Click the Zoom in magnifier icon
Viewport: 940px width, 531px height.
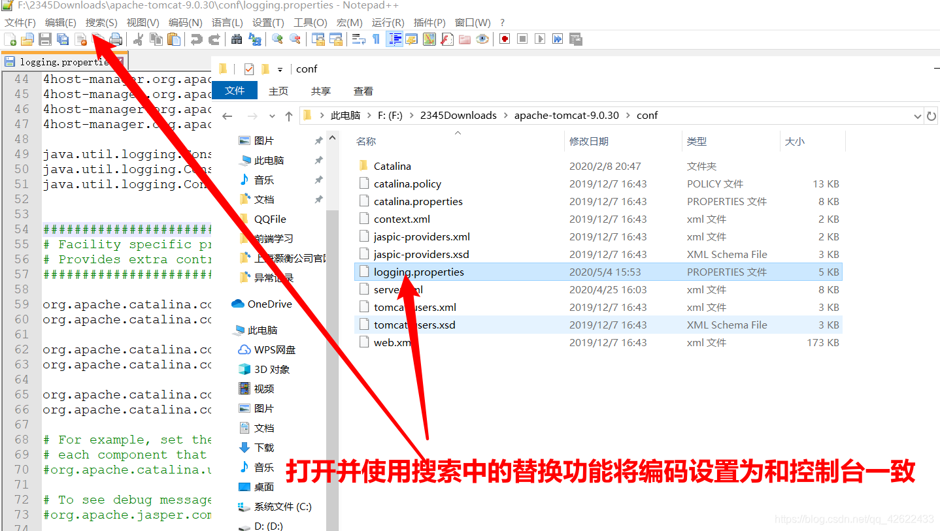pyautogui.click(x=277, y=39)
